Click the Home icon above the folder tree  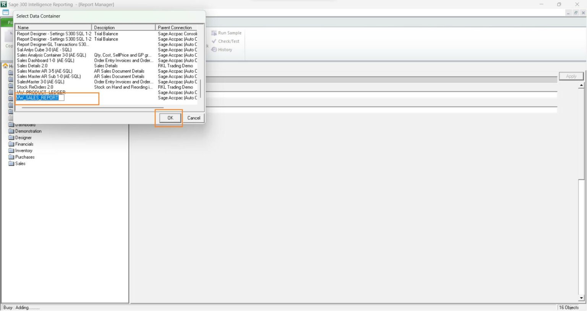(x=6, y=66)
